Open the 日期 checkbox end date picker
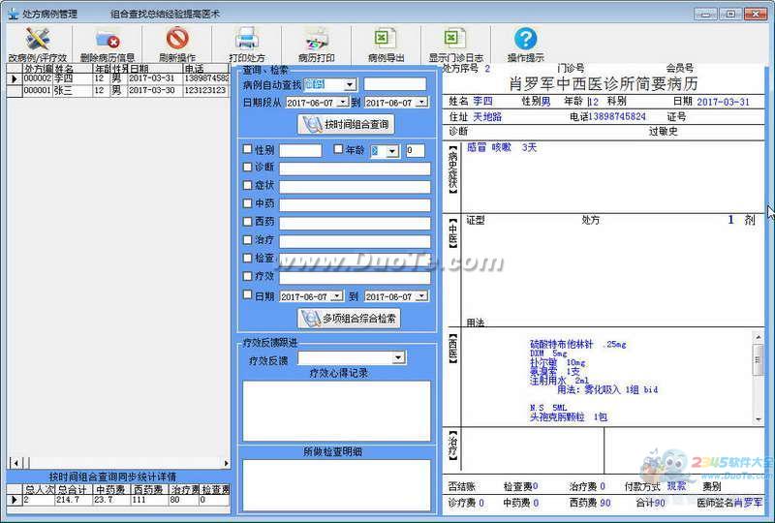775x523 pixels. point(421,296)
